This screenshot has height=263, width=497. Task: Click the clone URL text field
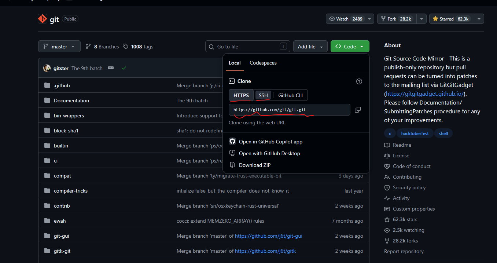290,110
